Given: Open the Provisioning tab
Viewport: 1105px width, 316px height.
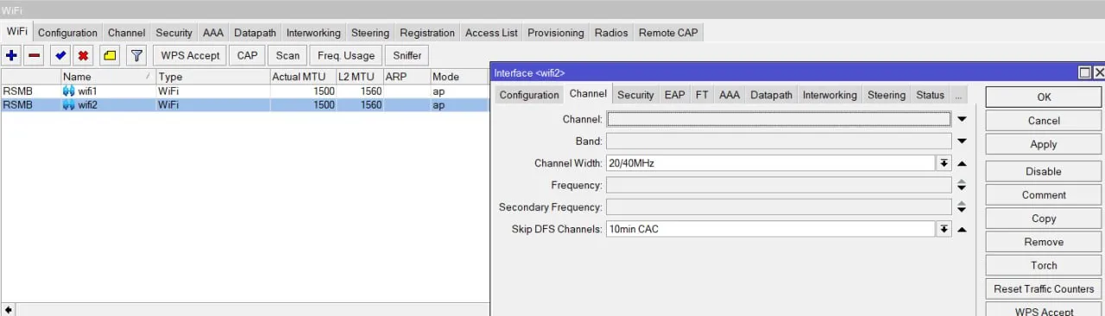Looking at the screenshot, I should [556, 33].
